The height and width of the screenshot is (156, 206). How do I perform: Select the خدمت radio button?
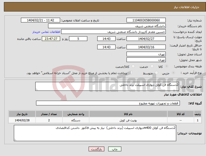point(152,66)
